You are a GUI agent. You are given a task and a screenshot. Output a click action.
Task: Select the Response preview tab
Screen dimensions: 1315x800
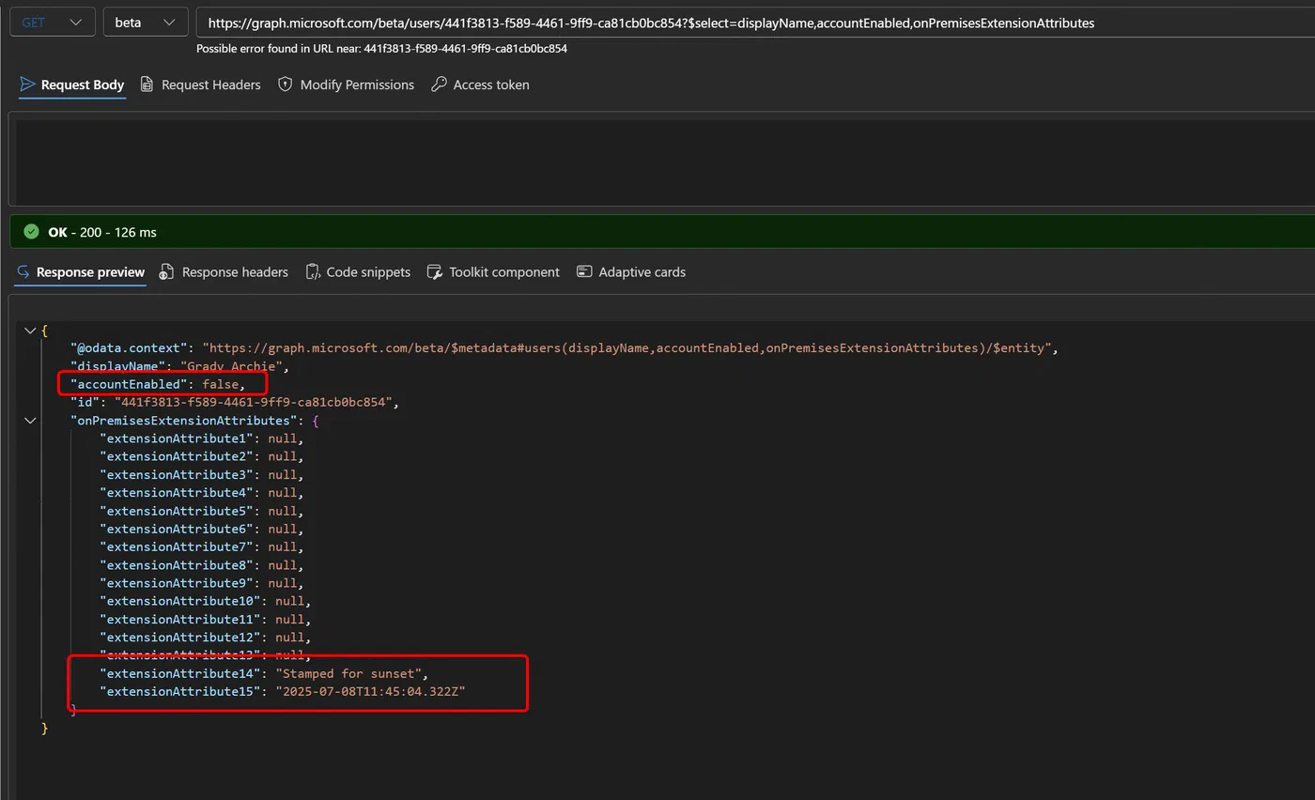click(x=80, y=272)
